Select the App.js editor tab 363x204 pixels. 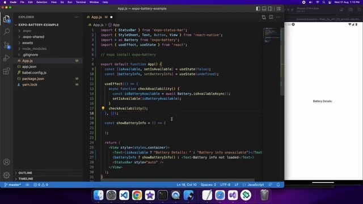point(100,17)
